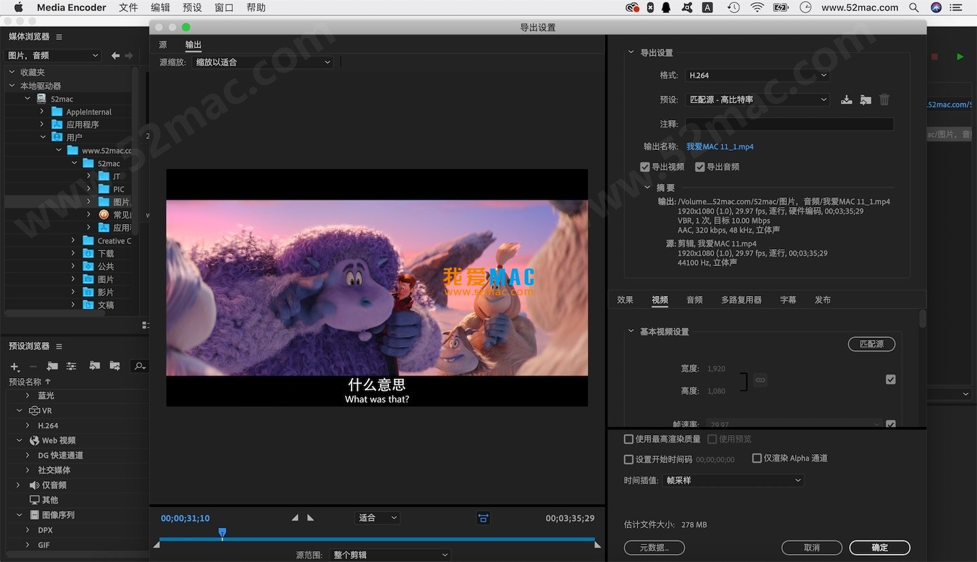Image resolution: width=977 pixels, height=562 pixels.
Task: Go forward with the media browser right arrow
Action: (x=128, y=56)
